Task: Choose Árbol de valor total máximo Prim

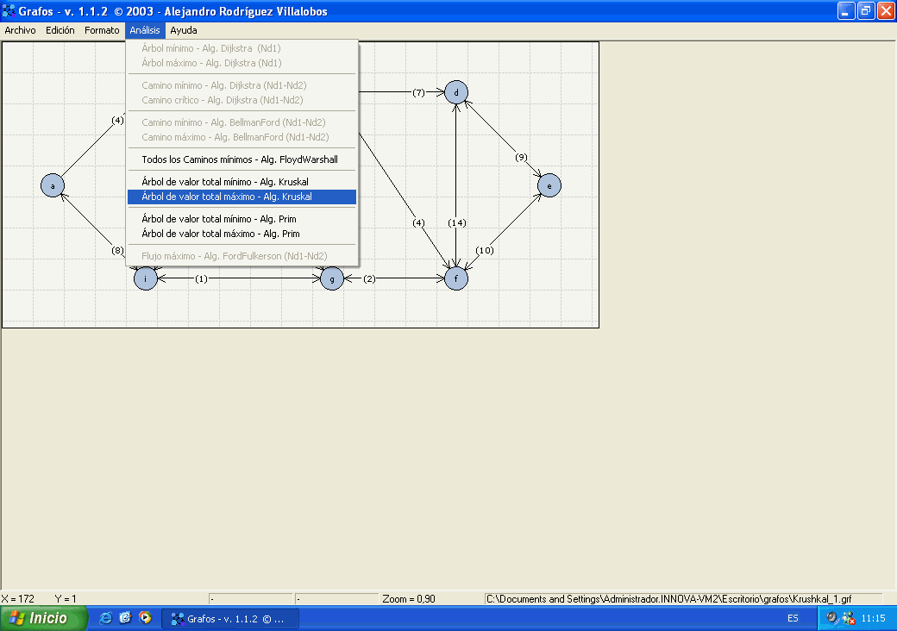Action: [220, 234]
